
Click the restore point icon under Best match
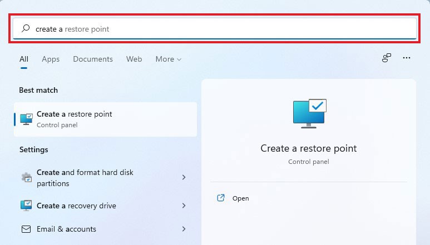point(26,119)
